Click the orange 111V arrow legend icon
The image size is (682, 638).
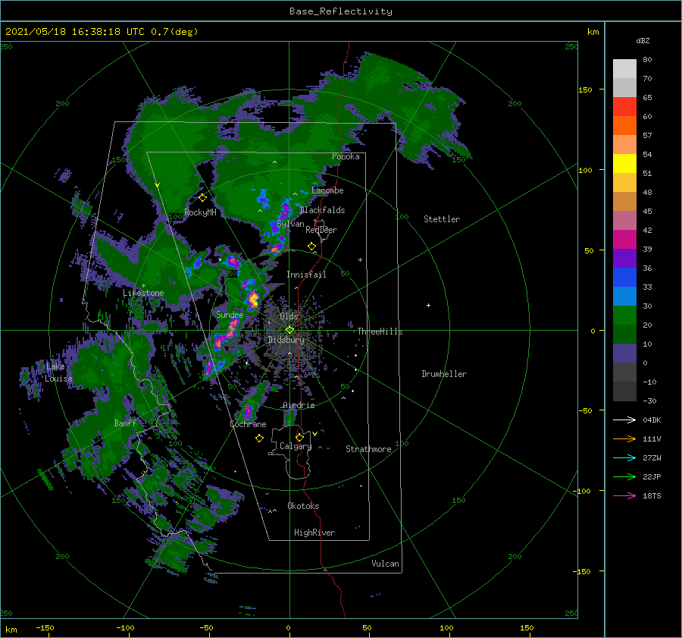tap(624, 439)
